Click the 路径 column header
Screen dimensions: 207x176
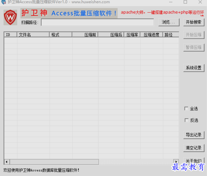click(x=171, y=35)
